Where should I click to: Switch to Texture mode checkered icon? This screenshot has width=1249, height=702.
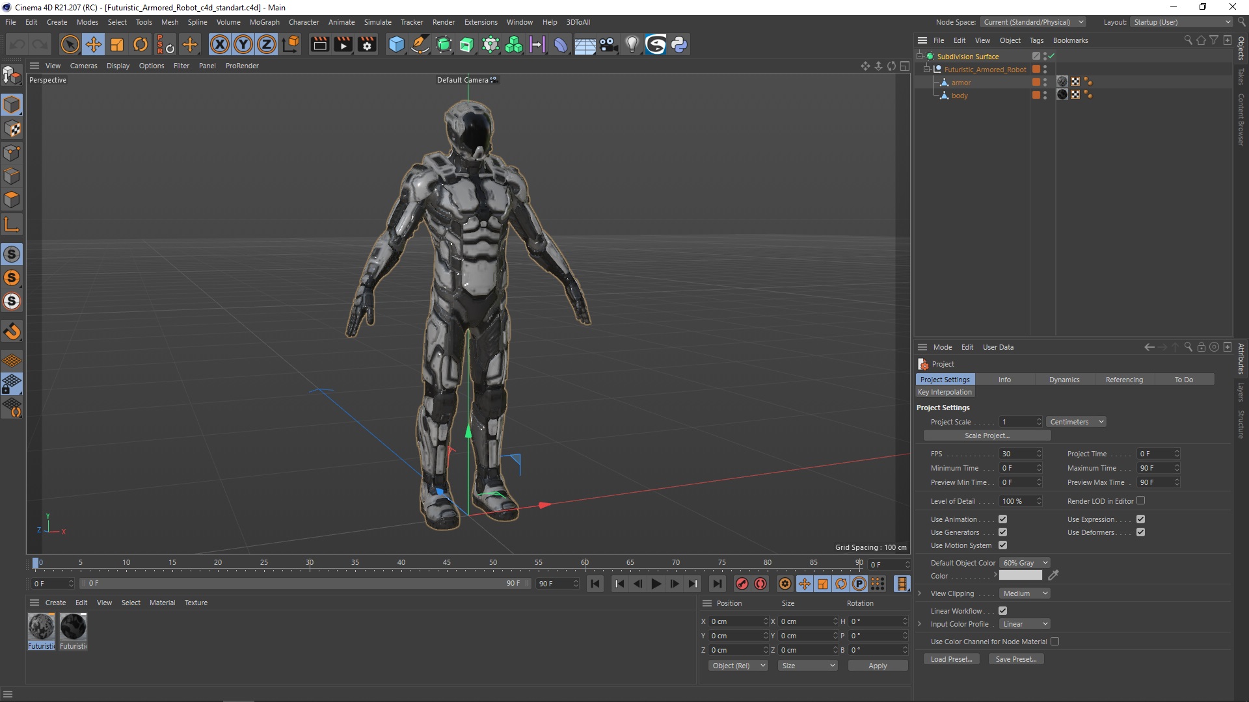(x=12, y=129)
